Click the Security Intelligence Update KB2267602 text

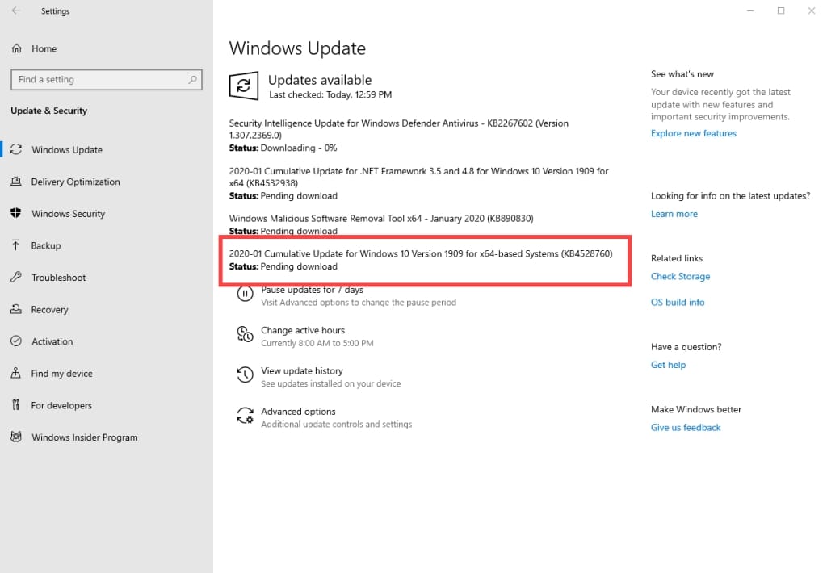click(398, 129)
